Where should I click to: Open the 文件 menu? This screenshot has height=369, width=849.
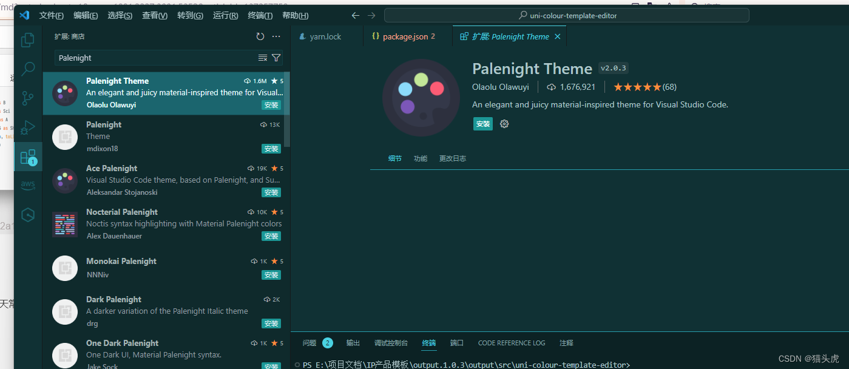pyautogui.click(x=51, y=15)
